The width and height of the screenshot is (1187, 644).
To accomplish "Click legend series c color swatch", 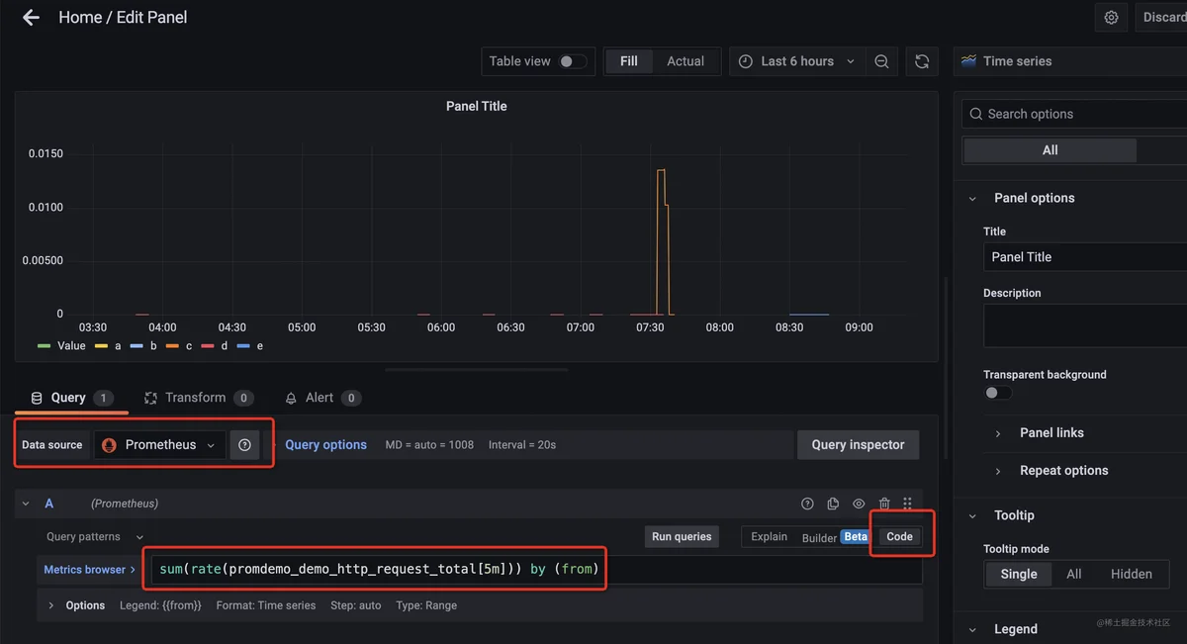I will tap(172, 346).
